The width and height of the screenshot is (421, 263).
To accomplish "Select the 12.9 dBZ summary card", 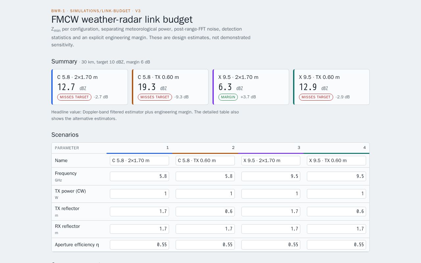I will 331,87.
